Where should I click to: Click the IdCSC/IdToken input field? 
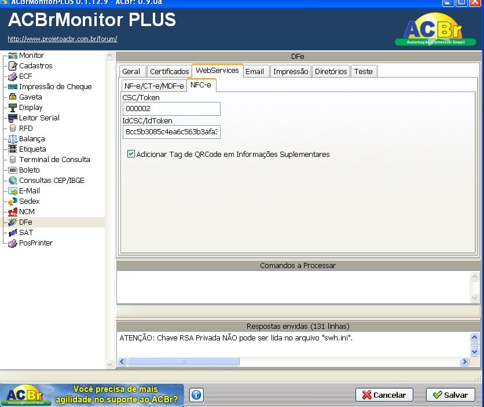tap(171, 132)
